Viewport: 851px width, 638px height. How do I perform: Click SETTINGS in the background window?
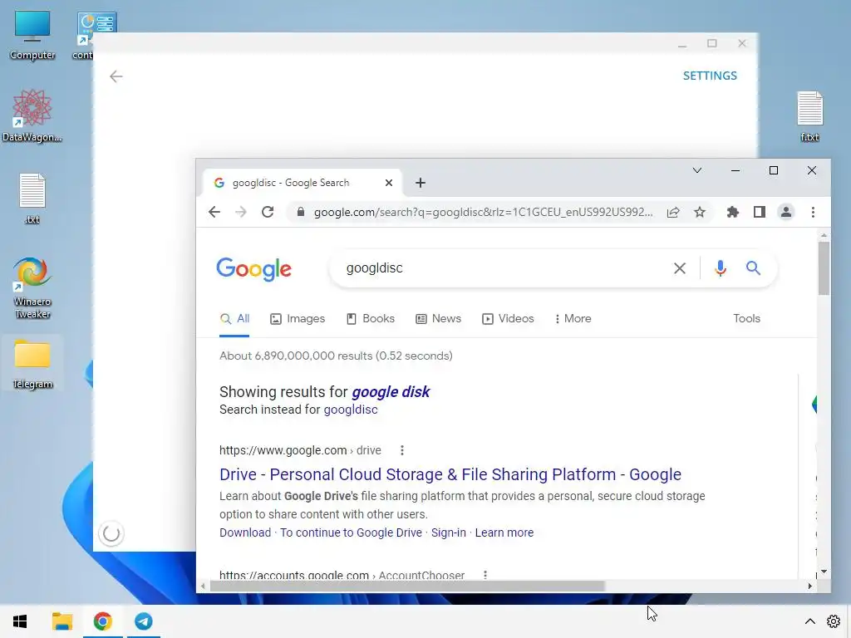click(710, 76)
